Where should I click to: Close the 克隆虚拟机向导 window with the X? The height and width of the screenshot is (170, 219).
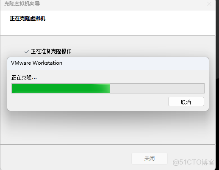click(x=209, y=4)
